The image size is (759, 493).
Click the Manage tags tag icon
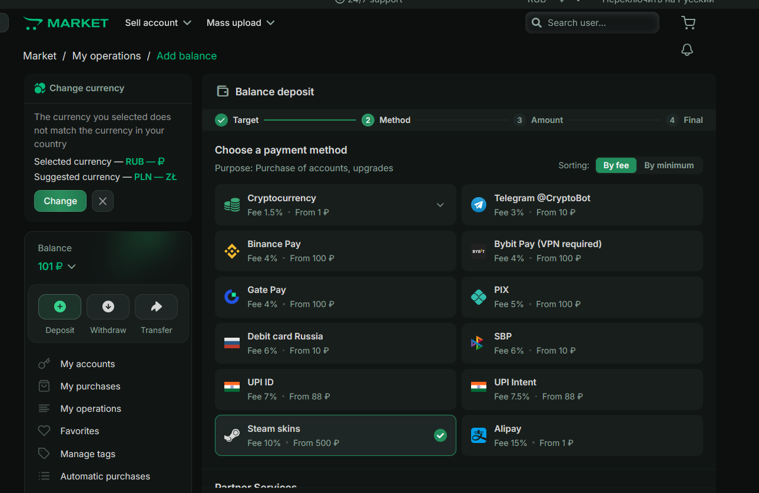coord(44,454)
